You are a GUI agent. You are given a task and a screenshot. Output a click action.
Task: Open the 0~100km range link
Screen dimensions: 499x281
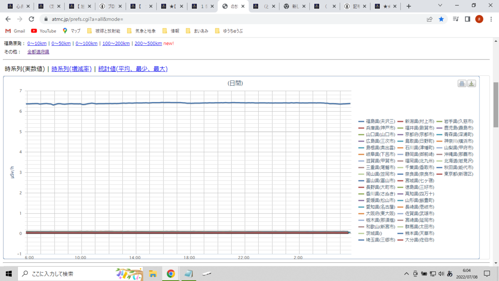[86, 43]
